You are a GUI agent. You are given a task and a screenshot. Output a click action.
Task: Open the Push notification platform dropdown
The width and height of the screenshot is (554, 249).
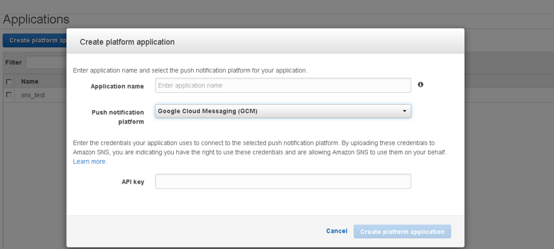(283, 111)
